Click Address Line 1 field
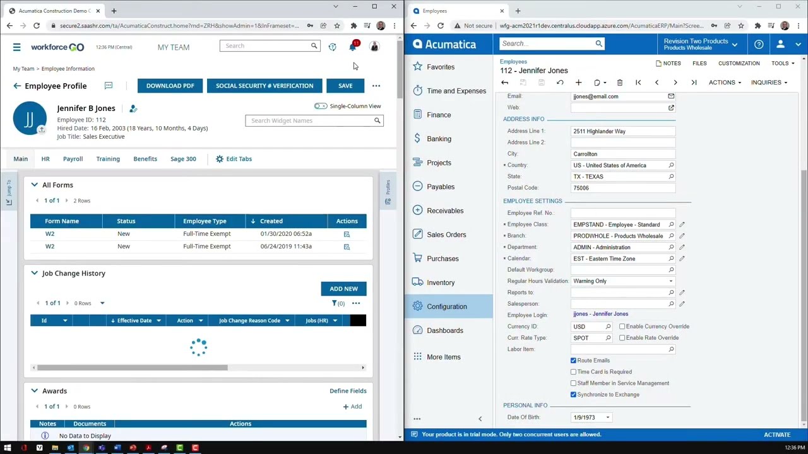Screen dimensions: 808x454 [622, 131]
